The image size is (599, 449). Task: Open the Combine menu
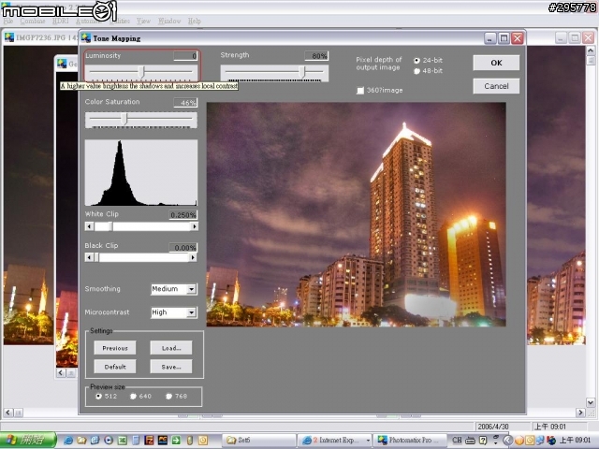point(33,21)
